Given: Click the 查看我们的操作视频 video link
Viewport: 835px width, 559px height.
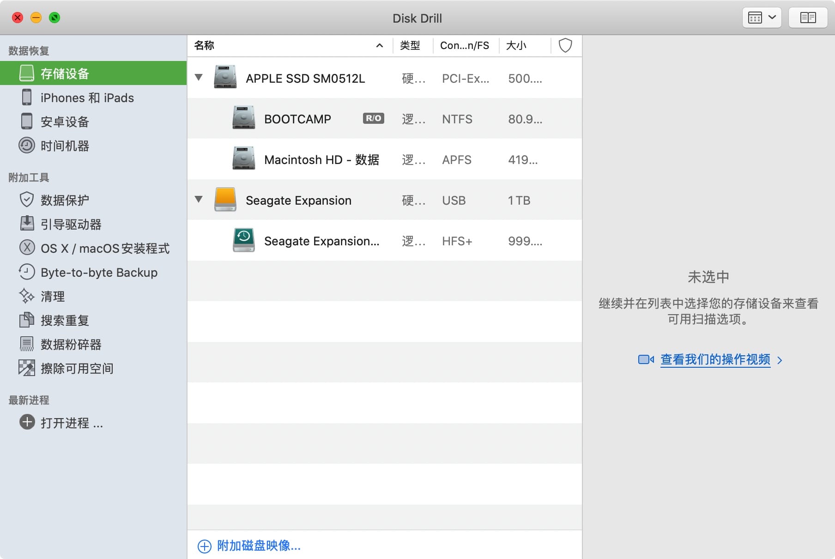Looking at the screenshot, I should tap(715, 359).
